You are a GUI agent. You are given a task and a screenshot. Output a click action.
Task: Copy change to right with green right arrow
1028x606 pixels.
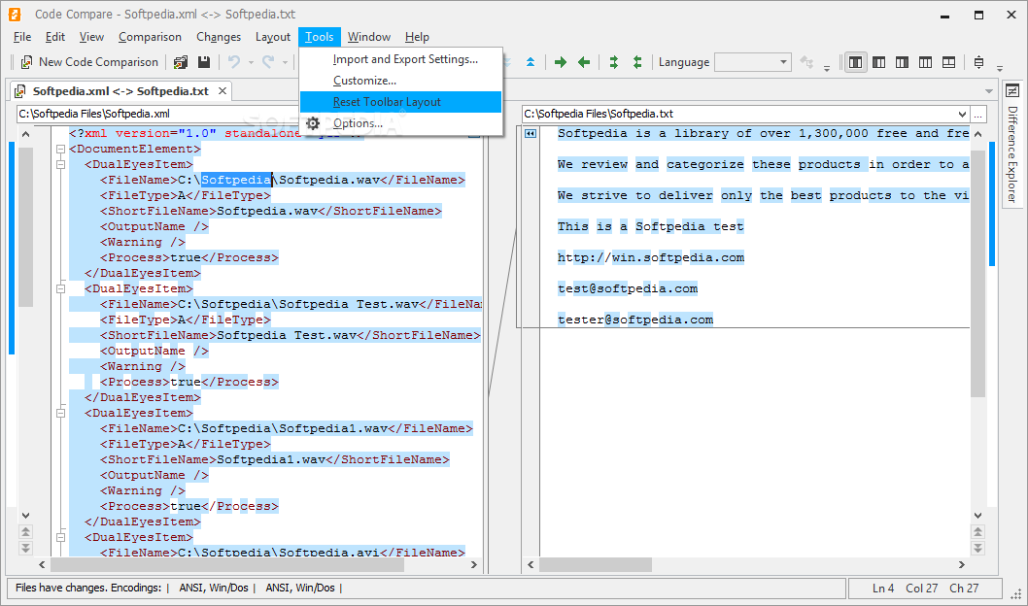pyautogui.click(x=561, y=62)
